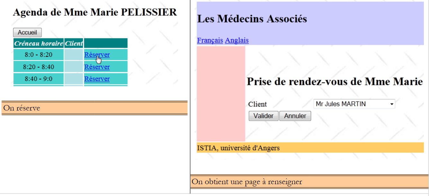Click Réserver for the 8:40 - 9:0 slot
429x196 pixels.
(97, 79)
